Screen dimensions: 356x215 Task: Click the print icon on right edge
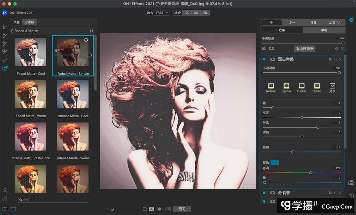coord(351,183)
